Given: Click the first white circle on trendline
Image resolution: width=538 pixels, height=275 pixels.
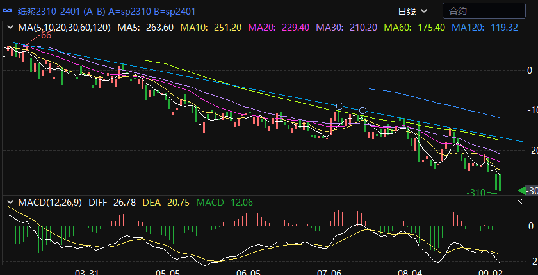Looking at the screenshot, I should click(340, 106).
